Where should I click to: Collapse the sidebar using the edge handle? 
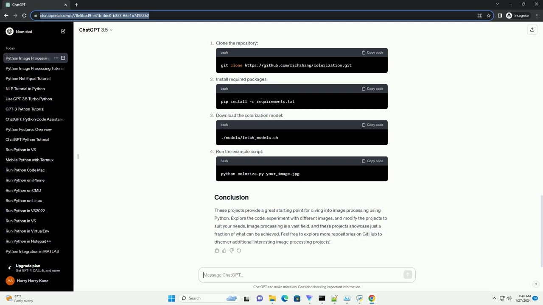pyautogui.click(x=78, y=157)
